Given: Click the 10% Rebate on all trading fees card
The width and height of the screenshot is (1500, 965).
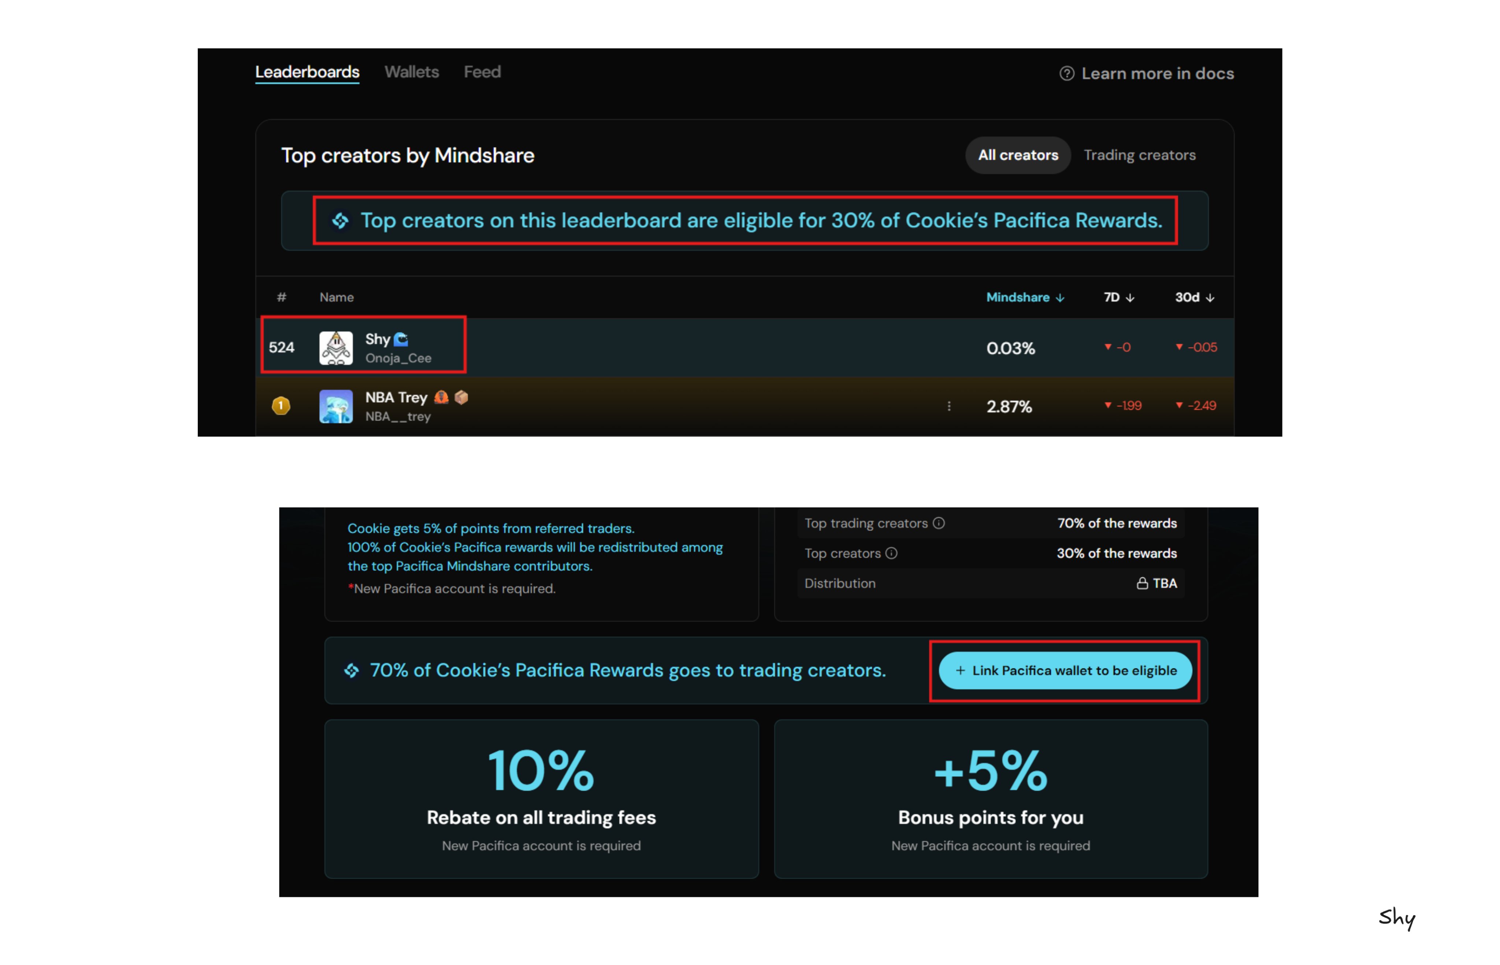Looking at the screenshot, I should tap(542, 799).
